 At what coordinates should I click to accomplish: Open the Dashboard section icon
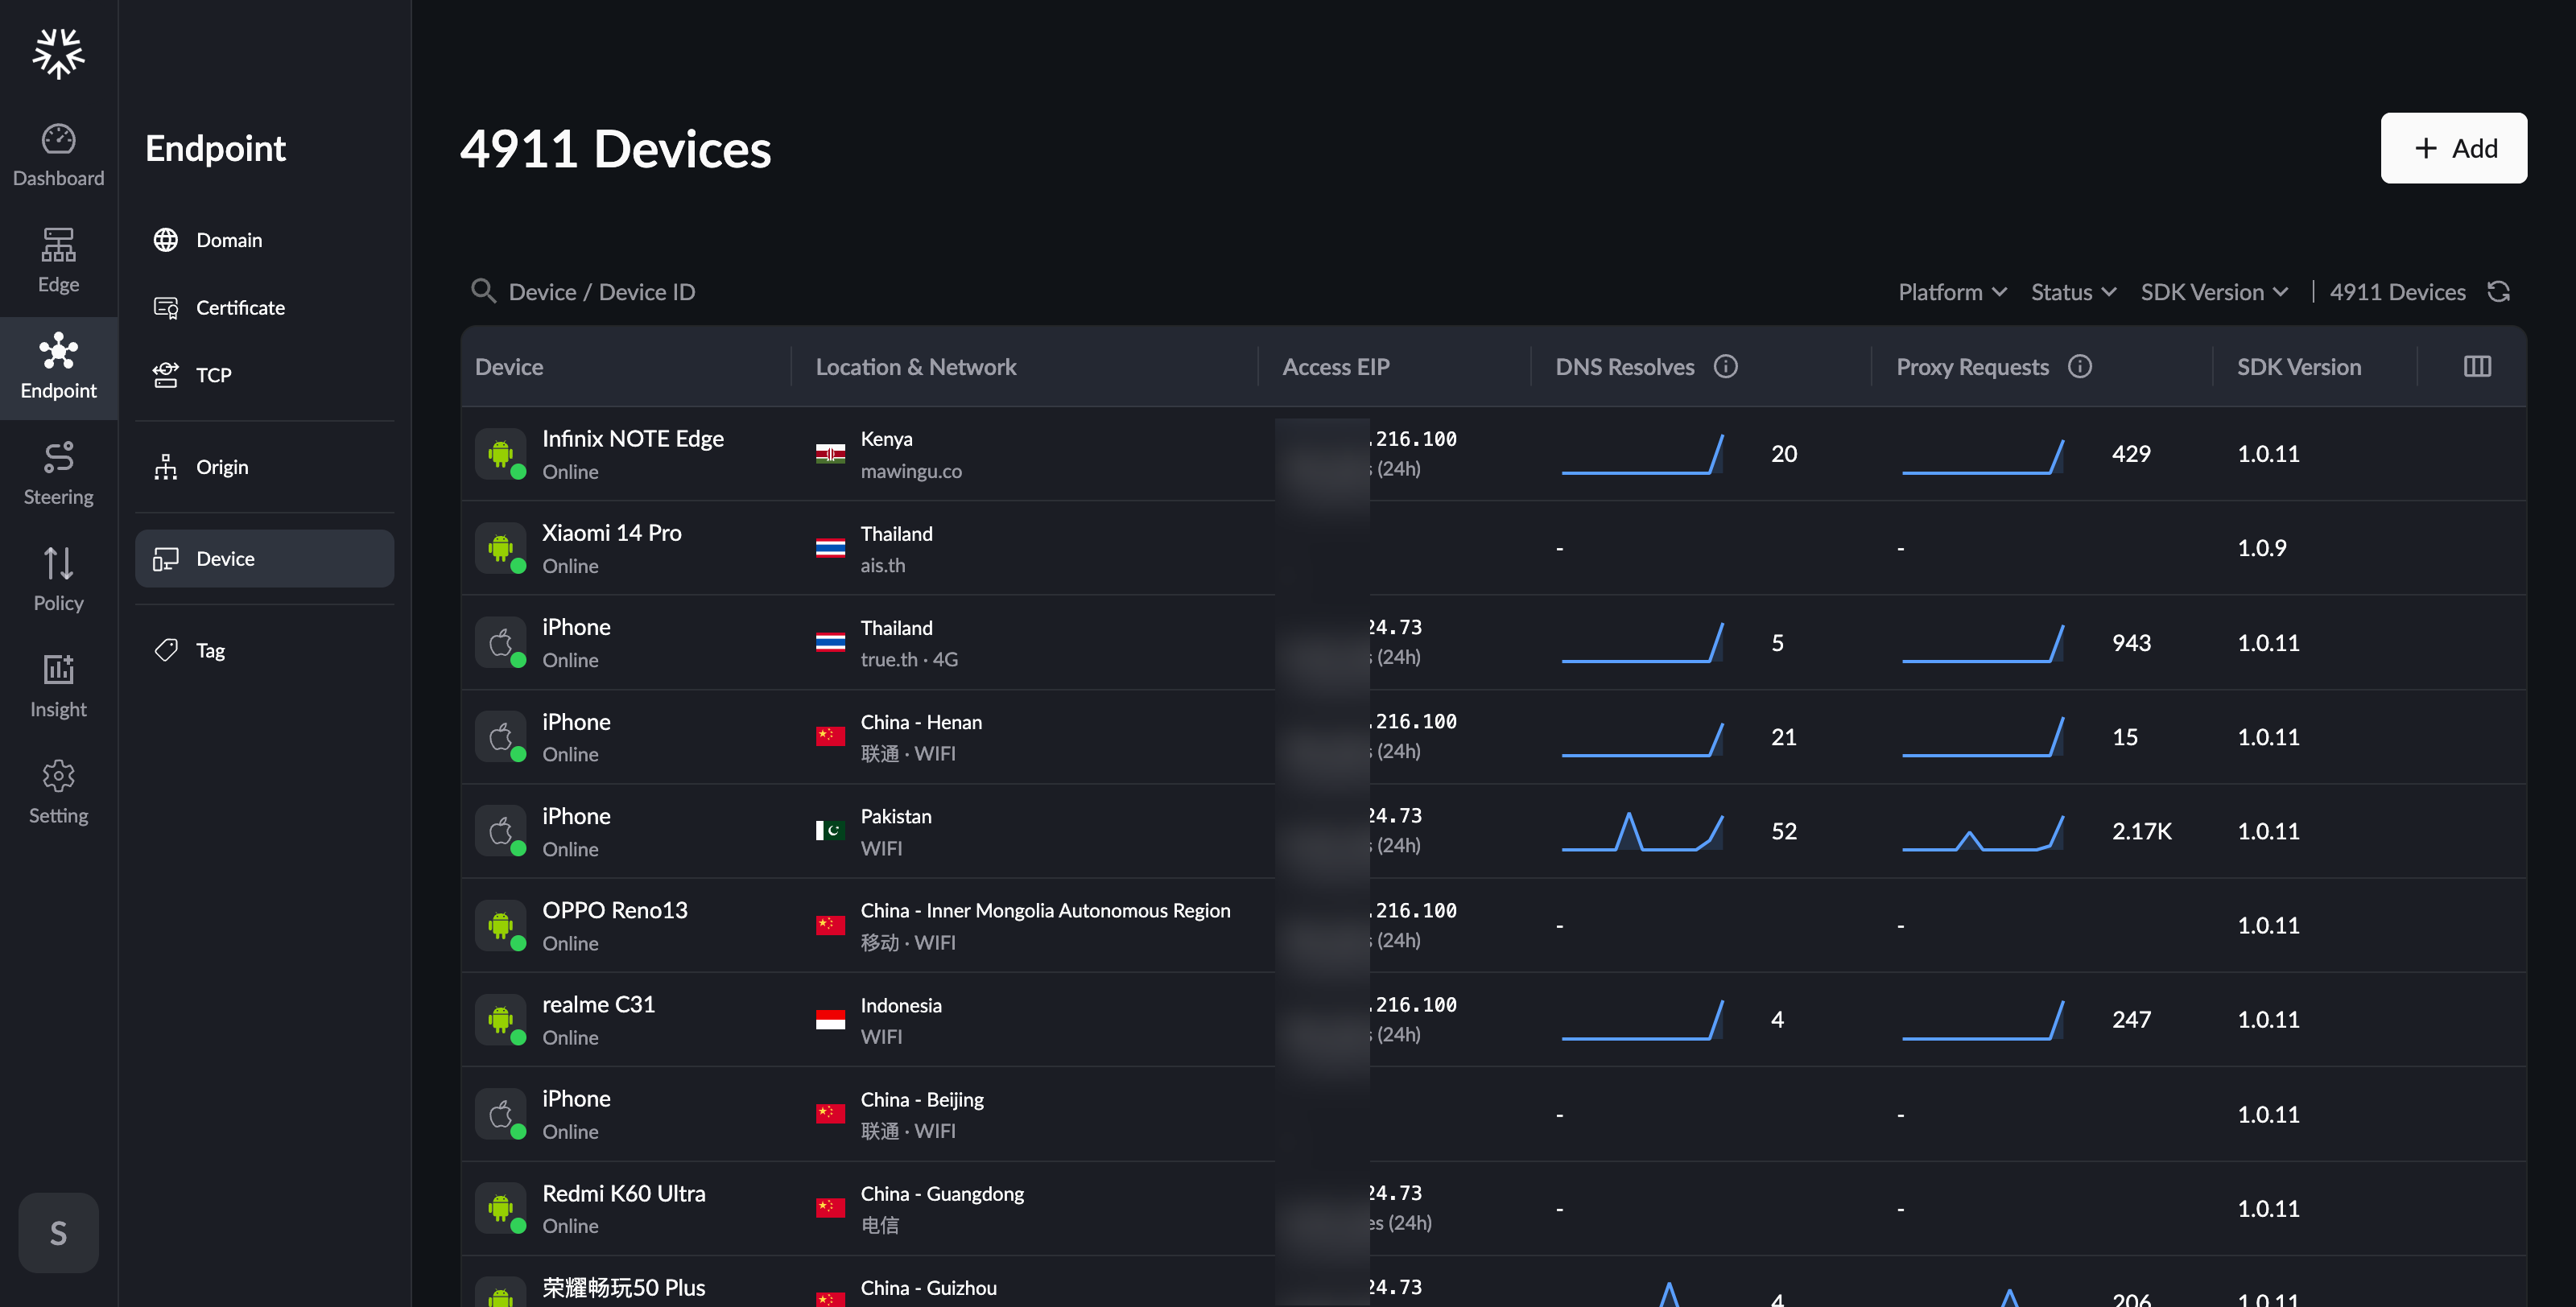[x=58, y=140]
